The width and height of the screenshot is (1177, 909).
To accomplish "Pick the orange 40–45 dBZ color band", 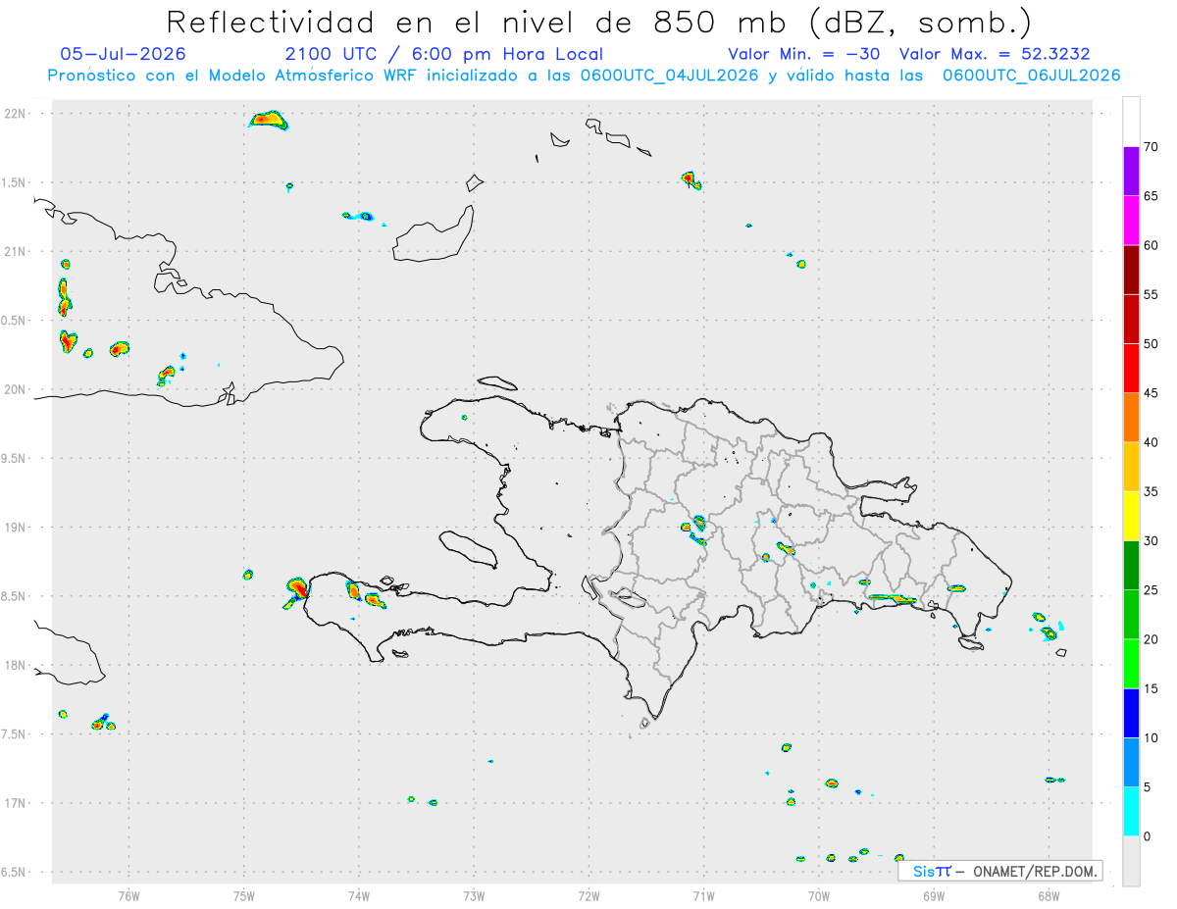I will pyautogui.click(x=1131, y=418).
